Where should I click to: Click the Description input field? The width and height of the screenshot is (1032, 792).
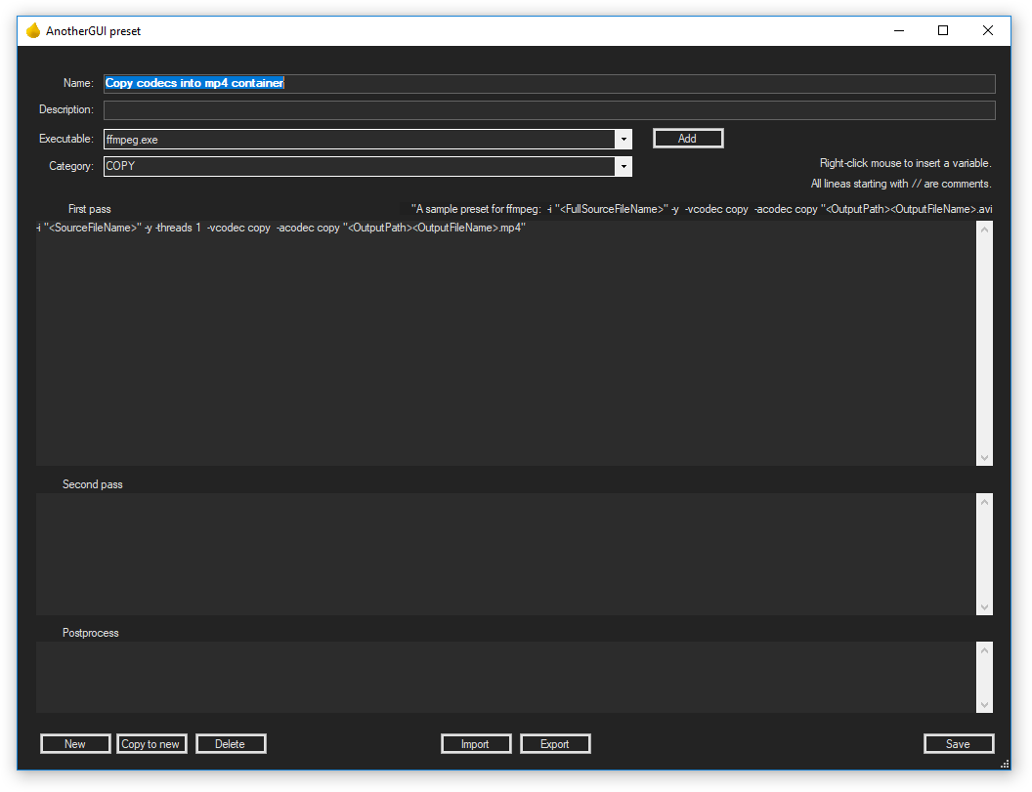(x=549, y=109)
